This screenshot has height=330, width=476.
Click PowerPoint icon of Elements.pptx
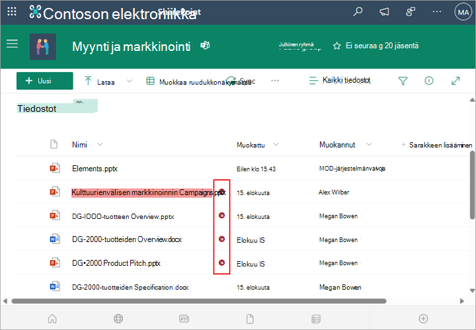[x=55, y=168]
